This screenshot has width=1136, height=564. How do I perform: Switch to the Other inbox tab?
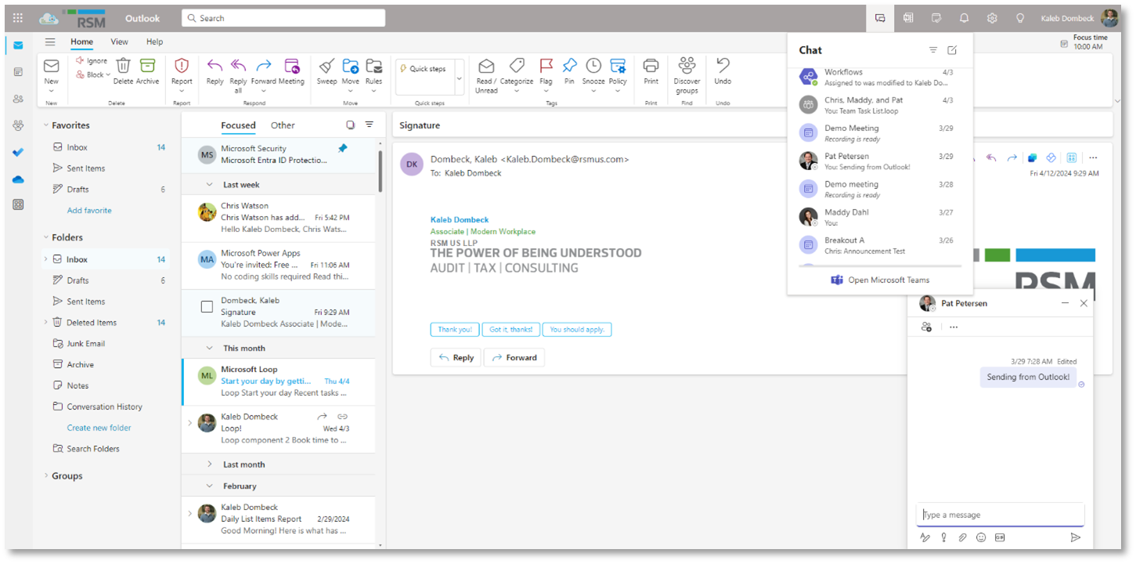point(283,125)
